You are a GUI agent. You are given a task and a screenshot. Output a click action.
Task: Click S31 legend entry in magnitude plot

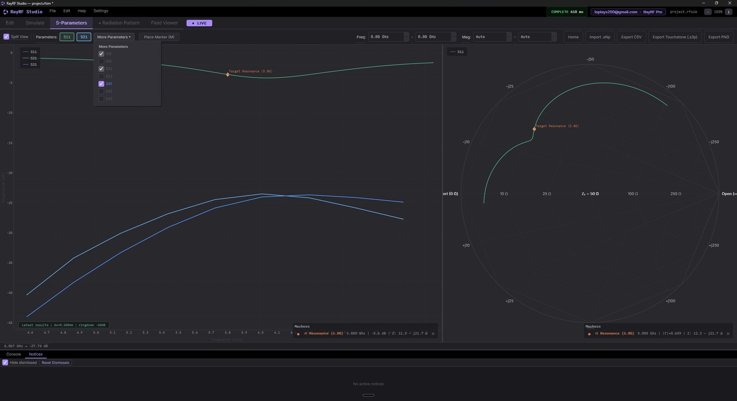tap(30, 64)
